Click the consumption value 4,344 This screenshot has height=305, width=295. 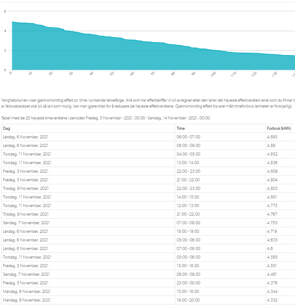272,291
